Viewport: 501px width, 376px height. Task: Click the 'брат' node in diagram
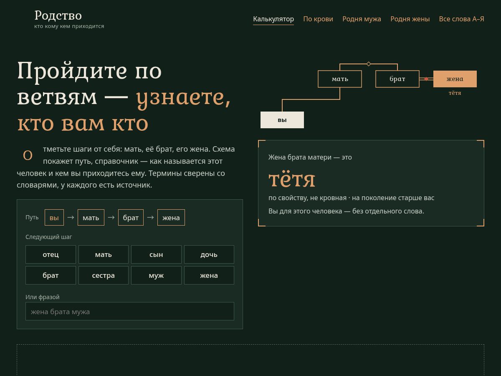coord(397,79)
